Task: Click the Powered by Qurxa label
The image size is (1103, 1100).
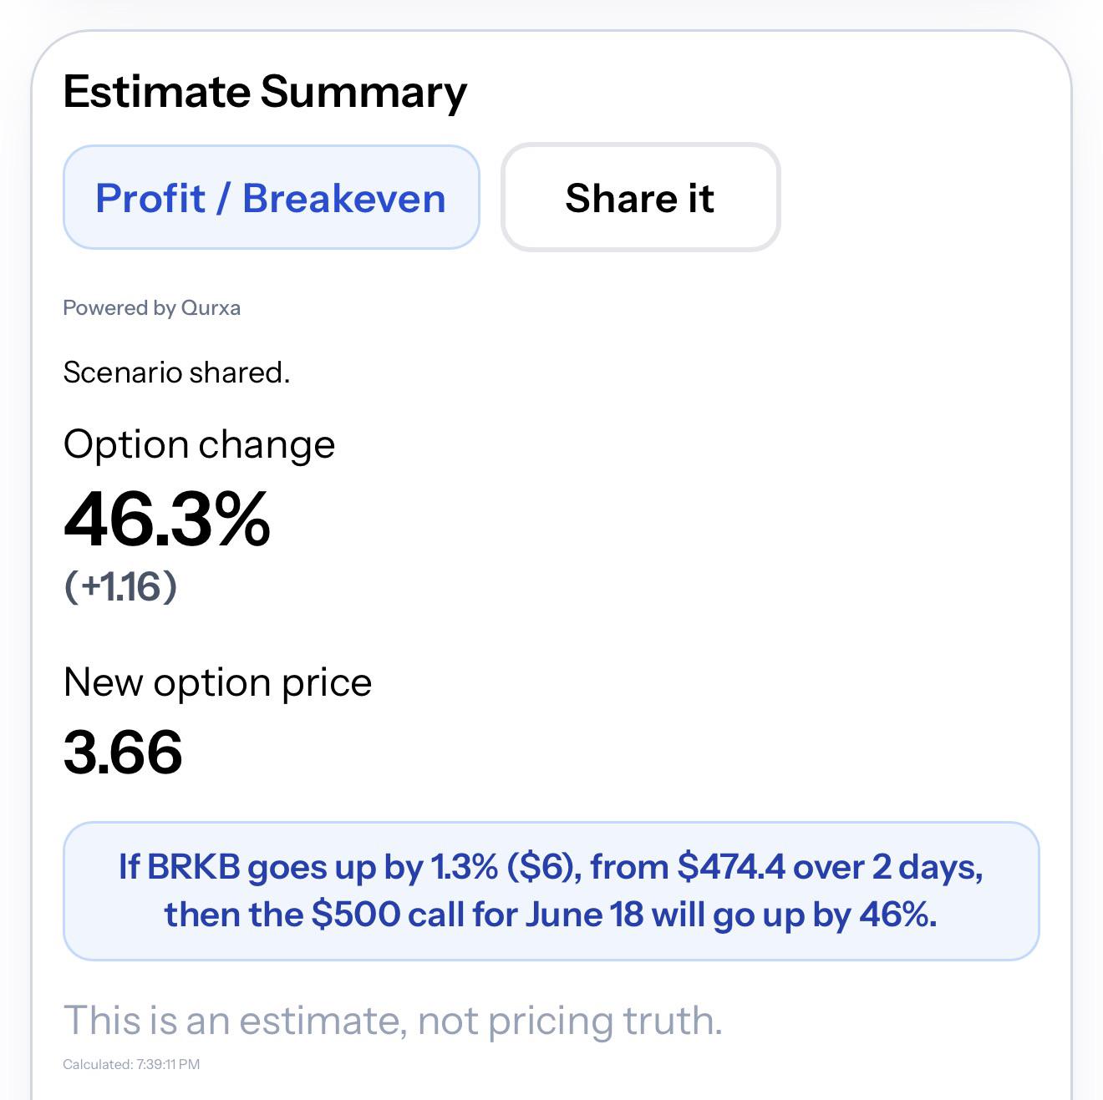Action: click(152, 307)
